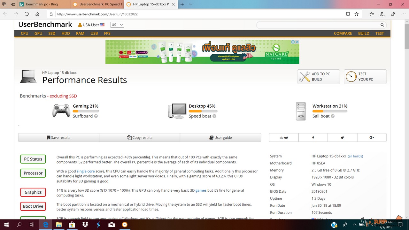This screenshot has height=230, width=409.
Task: Click the Add to PC Build button
Action: (318, 77)
